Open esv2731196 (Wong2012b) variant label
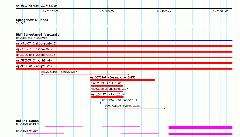240x137 pixels. click(59, 72)
